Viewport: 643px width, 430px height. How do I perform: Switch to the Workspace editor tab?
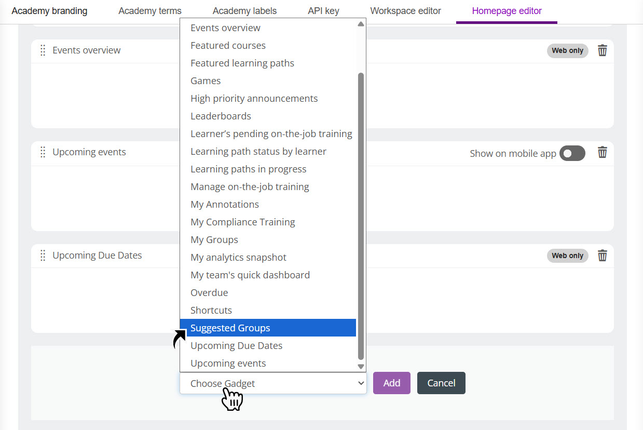[x=406, y=10]
